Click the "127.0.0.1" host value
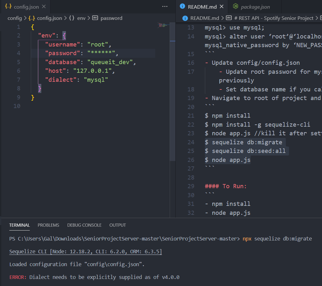This screenshot has width=322, height=286. click(93, 71)
